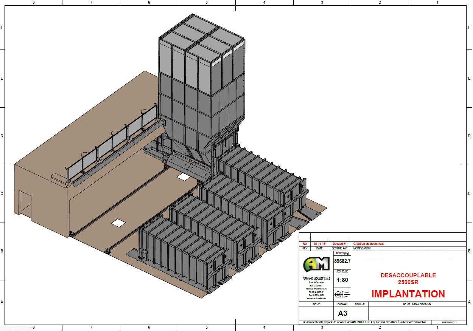473x331 pixels.
Task: Click the empty N° OF cell
Action: click(316, 313)
